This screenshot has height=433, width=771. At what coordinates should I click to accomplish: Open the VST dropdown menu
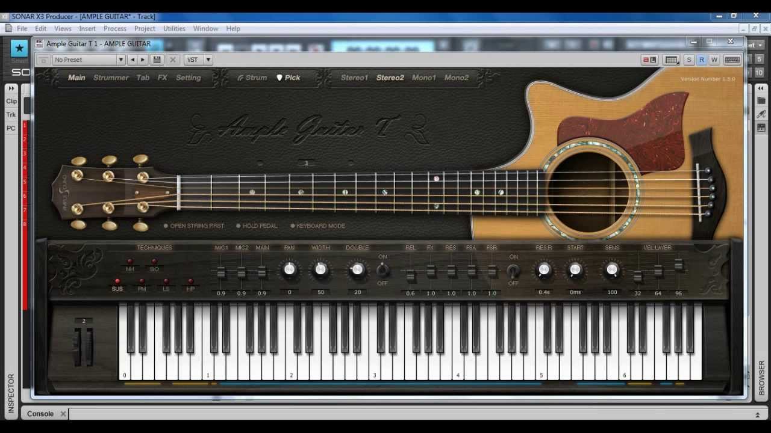click(x=199, y=60)
